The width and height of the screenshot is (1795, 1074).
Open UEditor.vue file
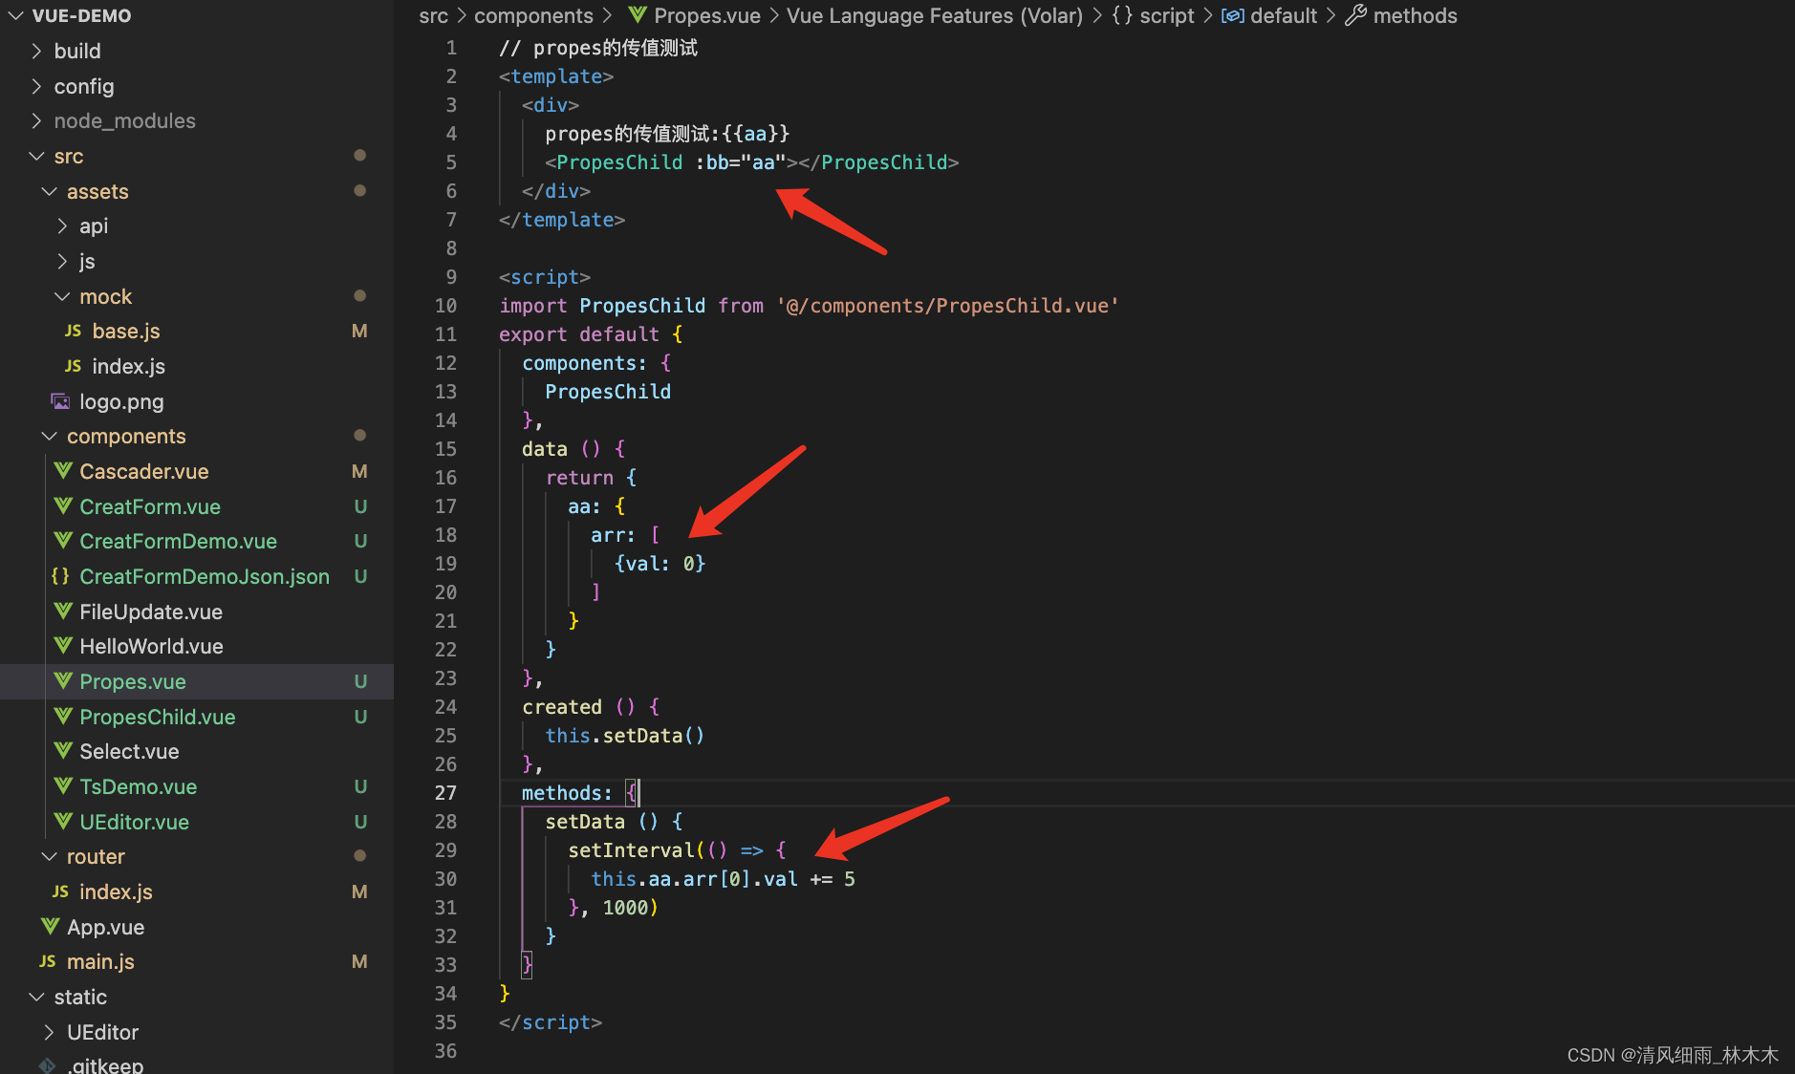pyautogui.click(x=134, y=822)
